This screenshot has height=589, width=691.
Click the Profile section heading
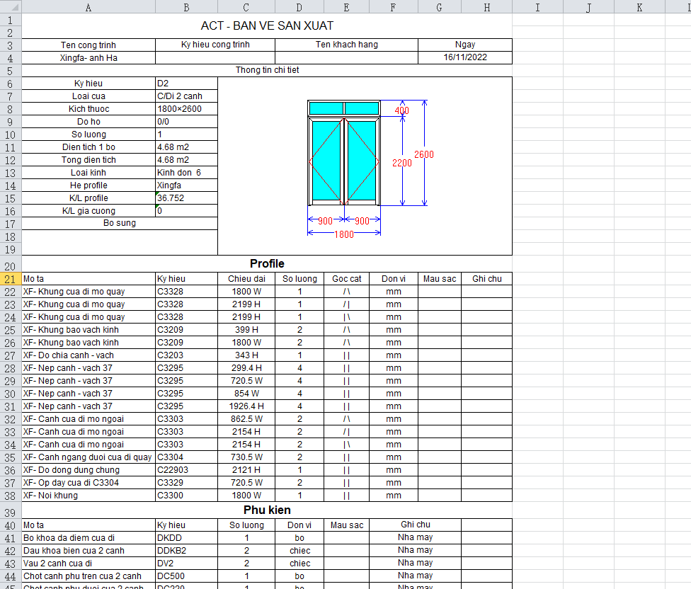click(x=267, y=264)
